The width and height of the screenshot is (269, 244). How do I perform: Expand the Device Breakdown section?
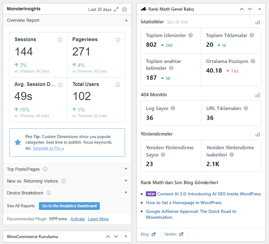pos(126,193)
